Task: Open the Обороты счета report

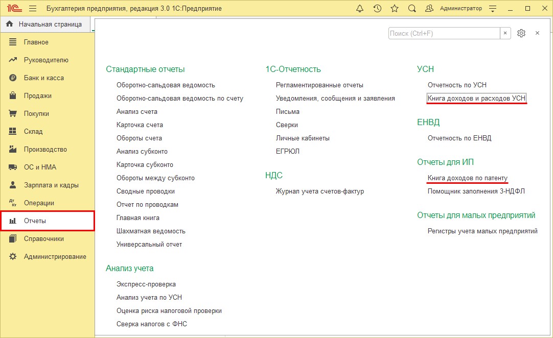Action: (x=140, y=138)
